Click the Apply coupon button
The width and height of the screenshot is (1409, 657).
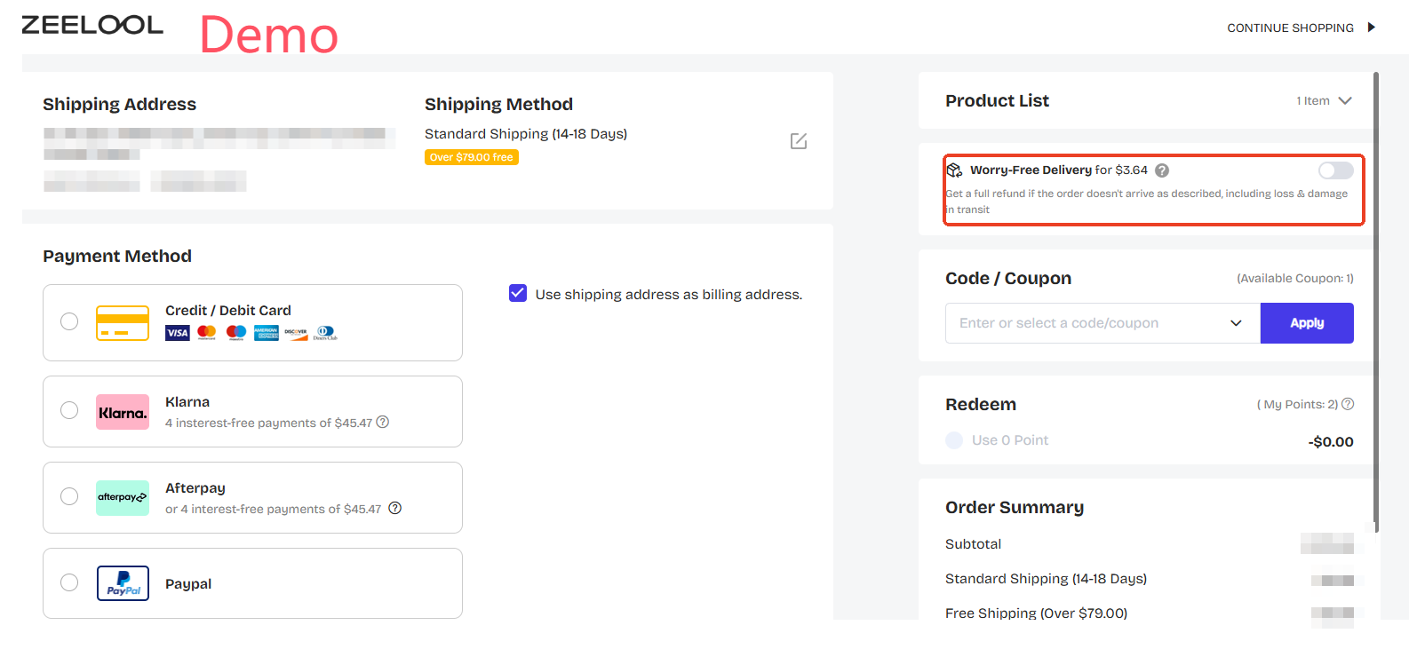1306,323
